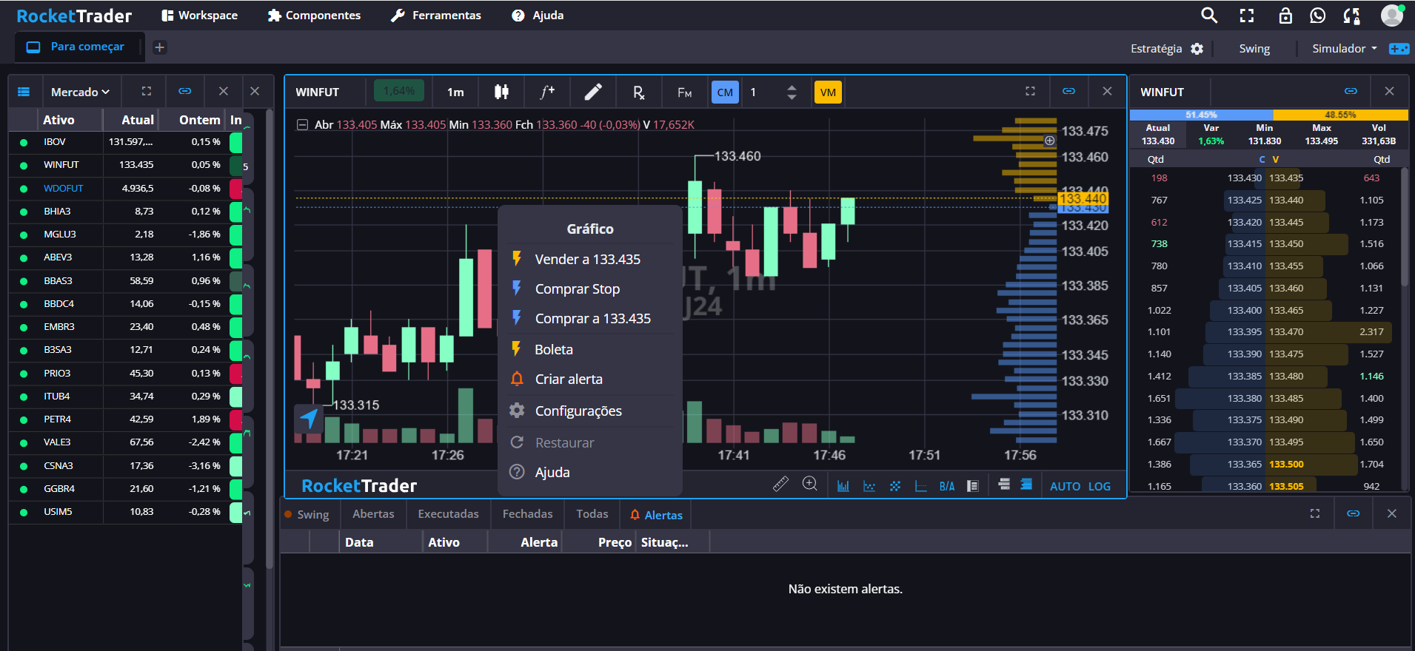Click the blue simulator gamepad icon
Screen dimensions: 1415x651
pos(1399,48)
